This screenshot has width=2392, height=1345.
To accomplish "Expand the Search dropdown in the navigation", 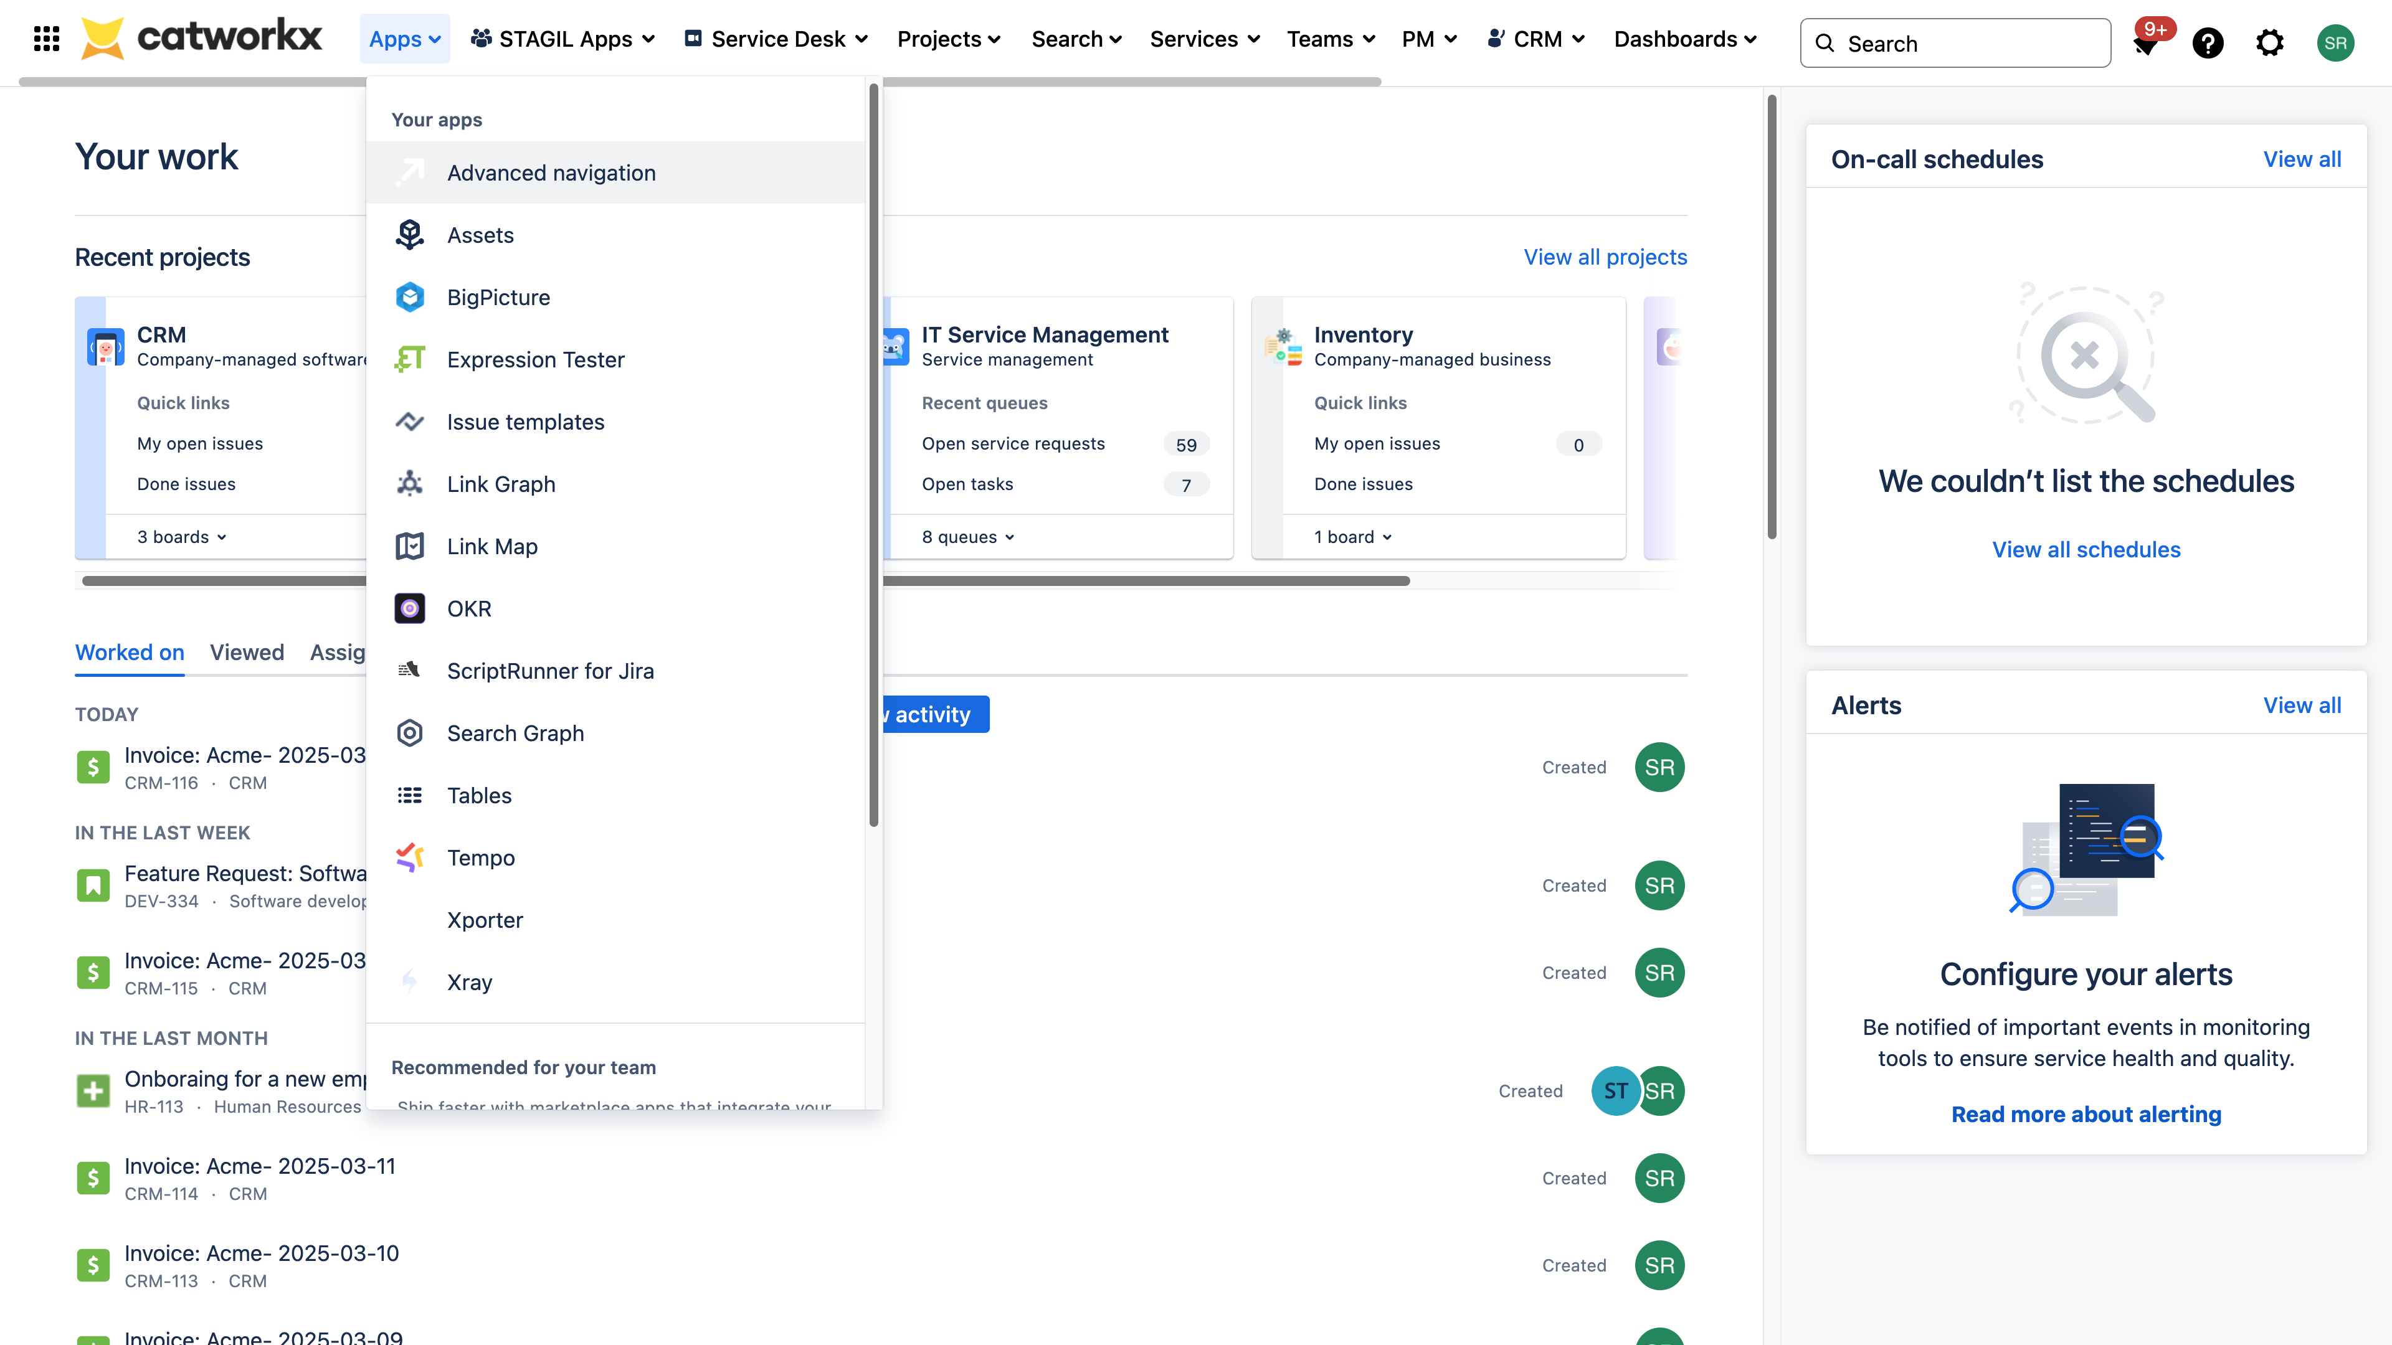I will tap(1077, 39).
